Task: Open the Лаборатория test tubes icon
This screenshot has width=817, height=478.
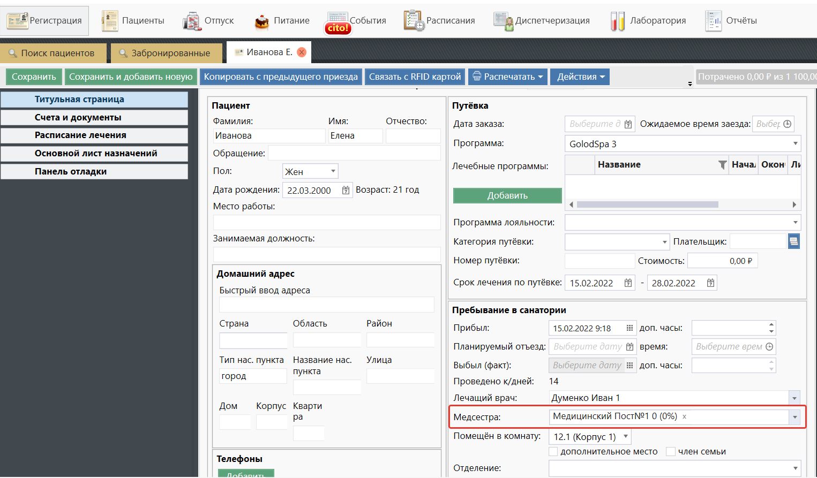Action: tap(617, 21)
